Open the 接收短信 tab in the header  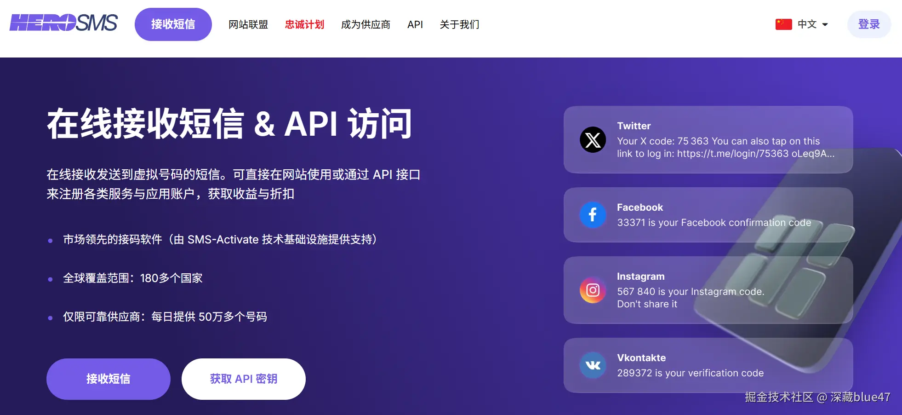[173, 24]
